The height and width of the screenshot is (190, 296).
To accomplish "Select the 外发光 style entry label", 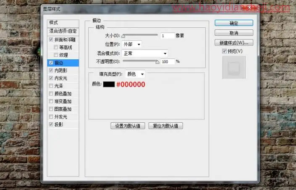I will [x=61, y=117].
